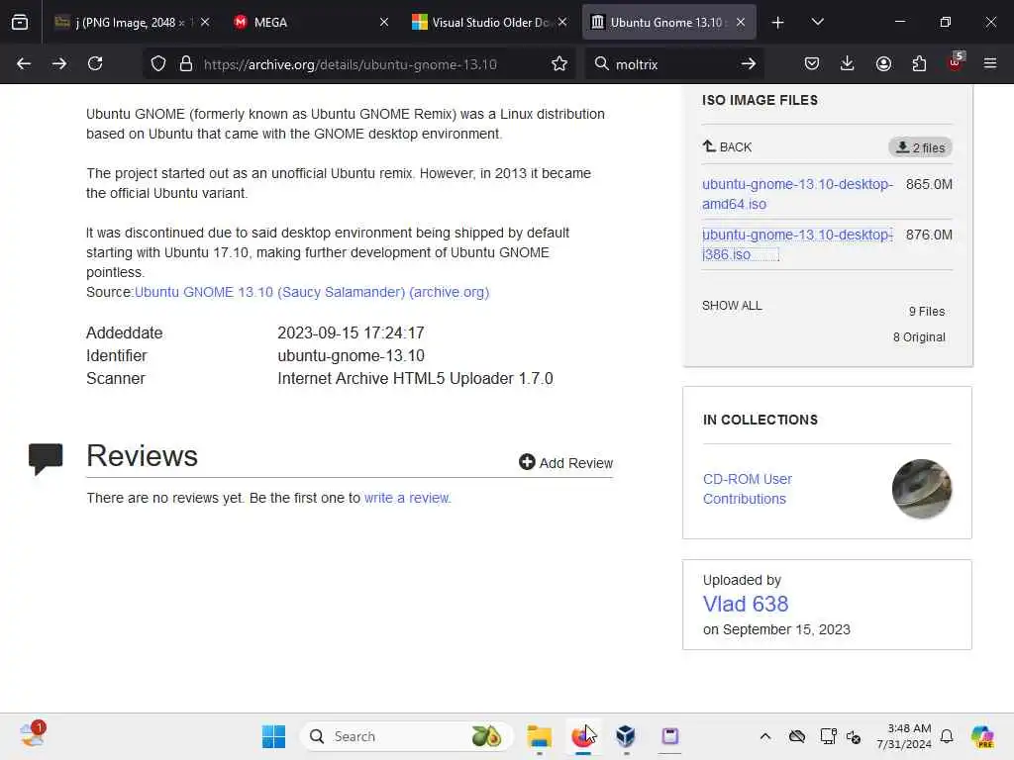This screenshot has height=760, width=1014.
Task: Click the moltrix search box
Action: click(672, 64)
